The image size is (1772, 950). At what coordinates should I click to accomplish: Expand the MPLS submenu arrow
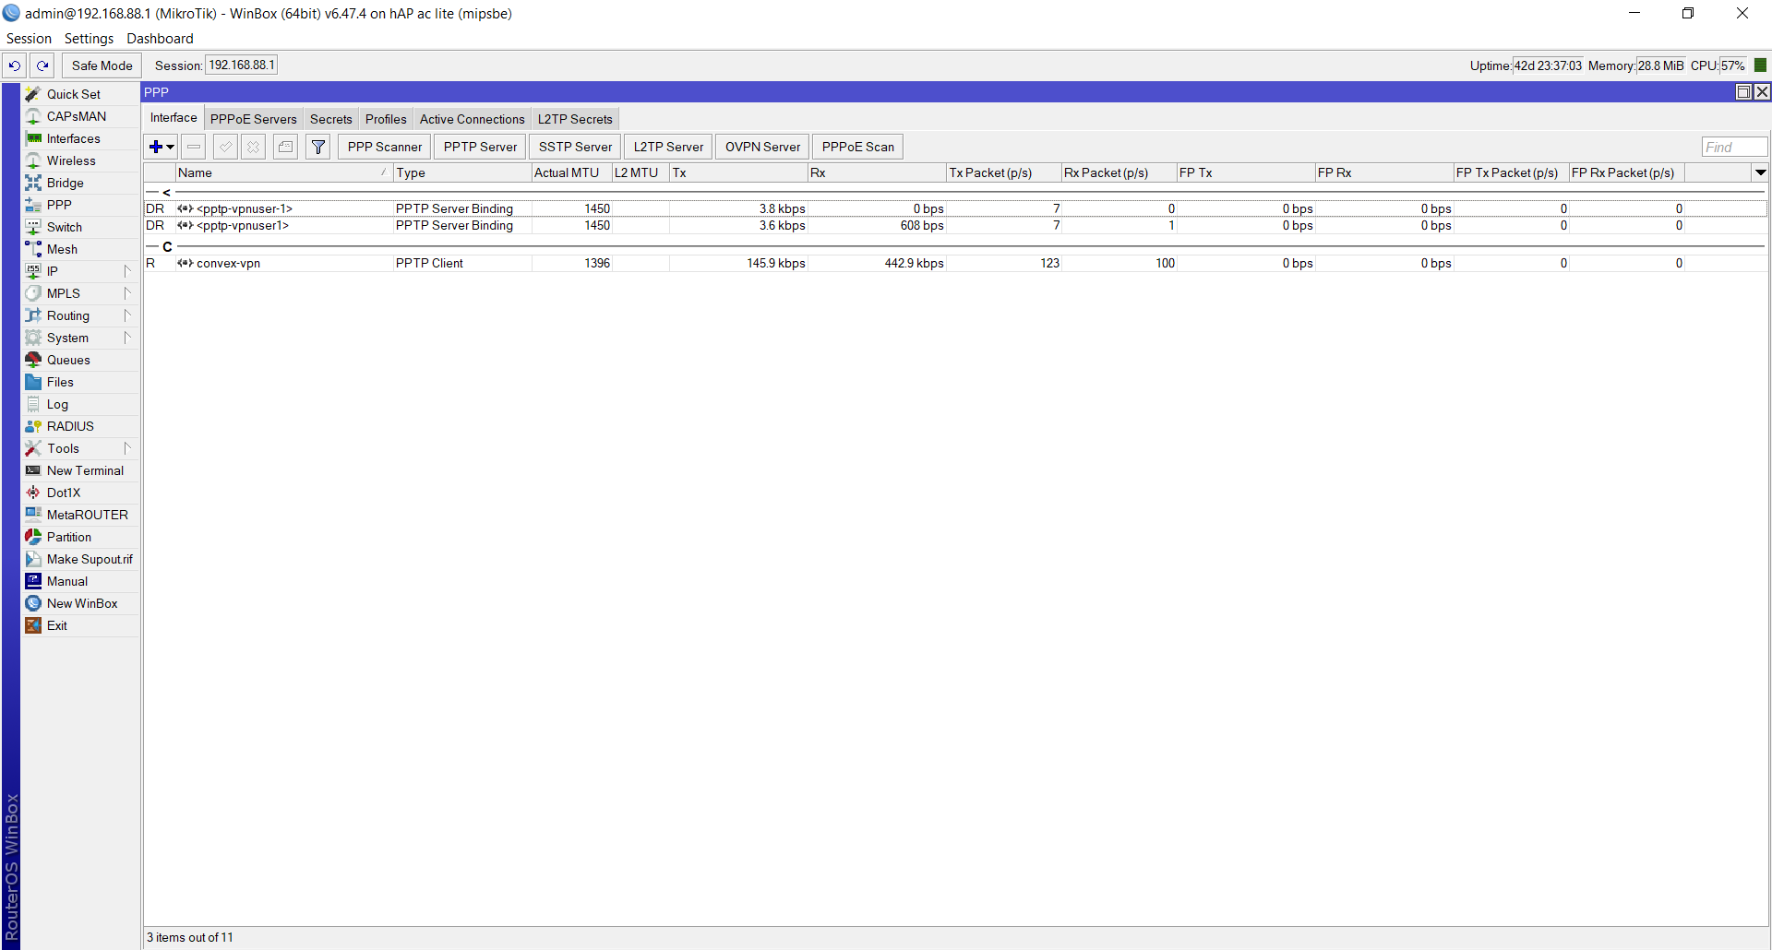(127, 293)
